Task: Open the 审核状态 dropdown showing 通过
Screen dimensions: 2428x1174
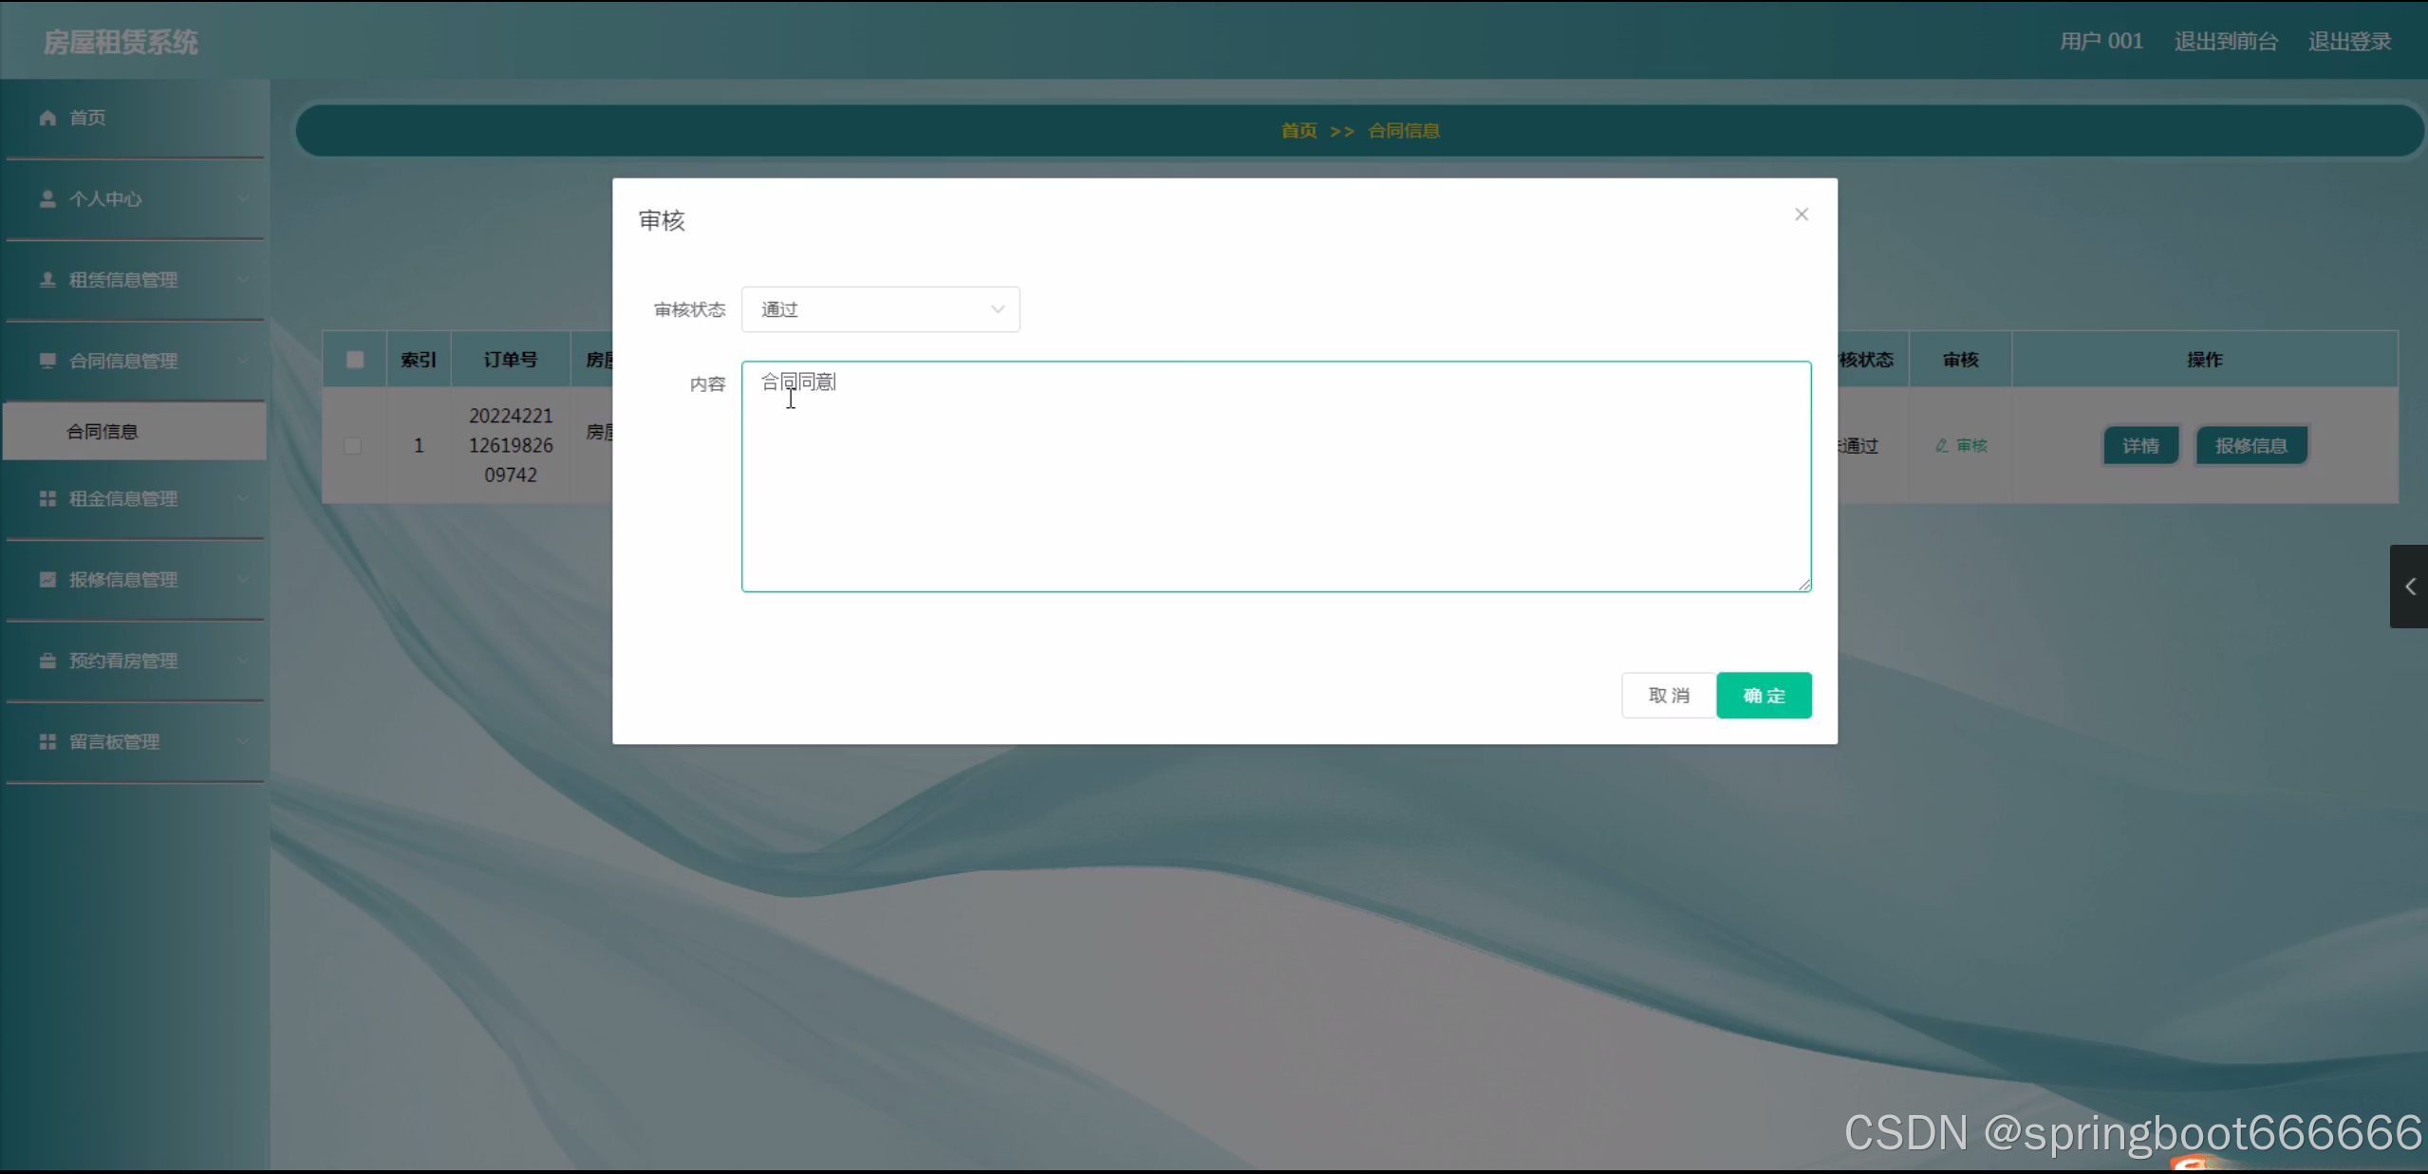Action: tap(880, 309)
